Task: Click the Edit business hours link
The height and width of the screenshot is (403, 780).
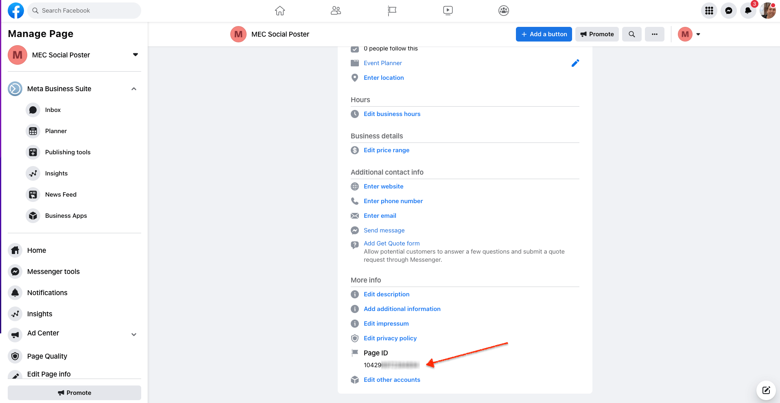Action: click(x=392, y=114)
